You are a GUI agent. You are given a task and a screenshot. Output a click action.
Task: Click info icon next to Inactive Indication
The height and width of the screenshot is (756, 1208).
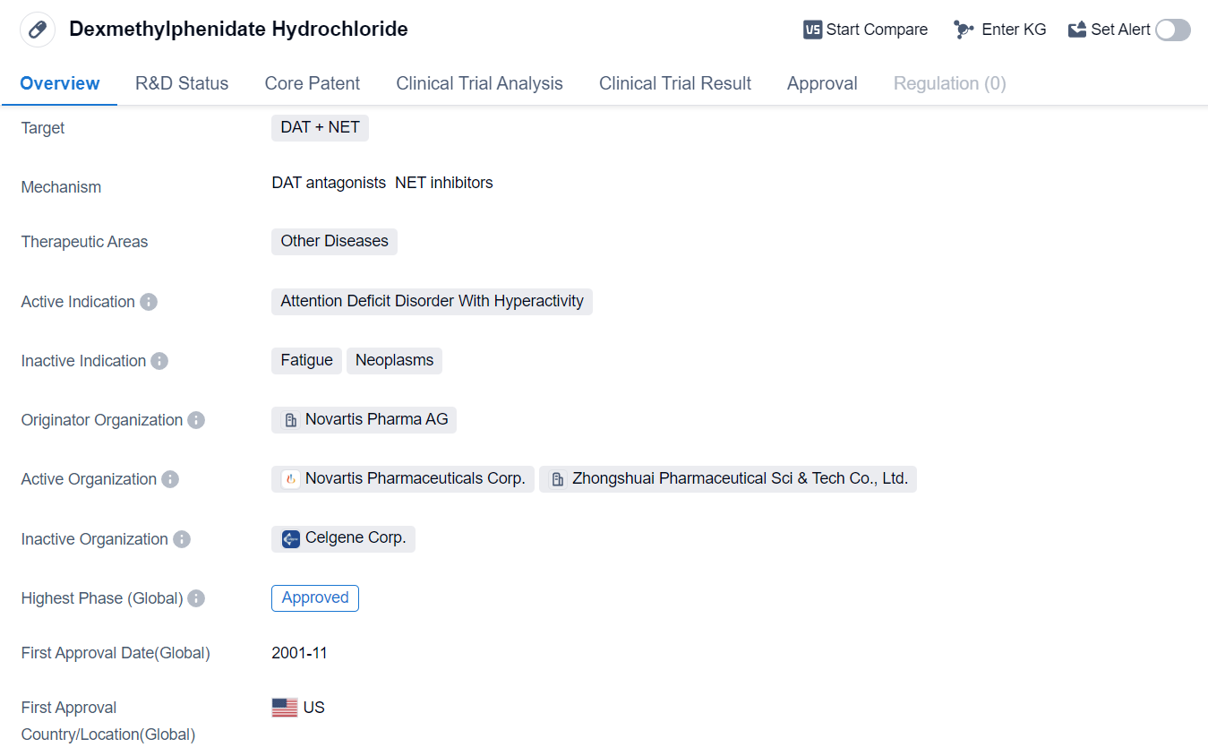pyautogui.click(x=159, y=361)
